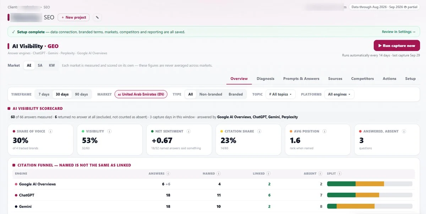Click Citation Share 23% value
This screenshot has width=426, height=214.
(228, 140)
